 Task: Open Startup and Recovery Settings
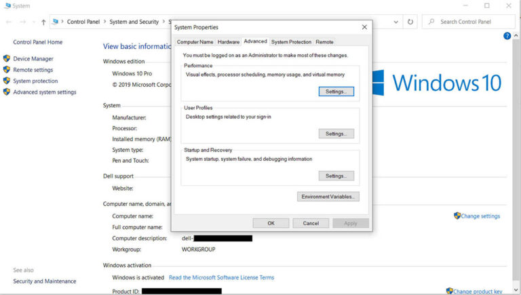(336, 176)
